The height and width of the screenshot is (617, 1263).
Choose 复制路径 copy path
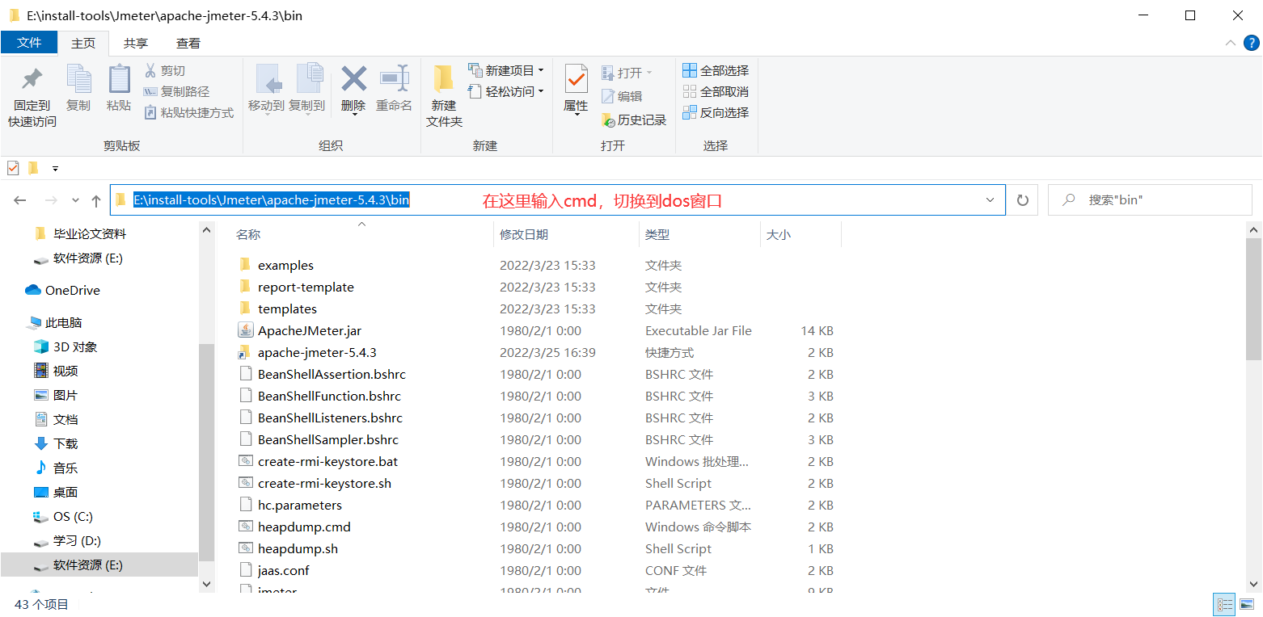[176, 92]
